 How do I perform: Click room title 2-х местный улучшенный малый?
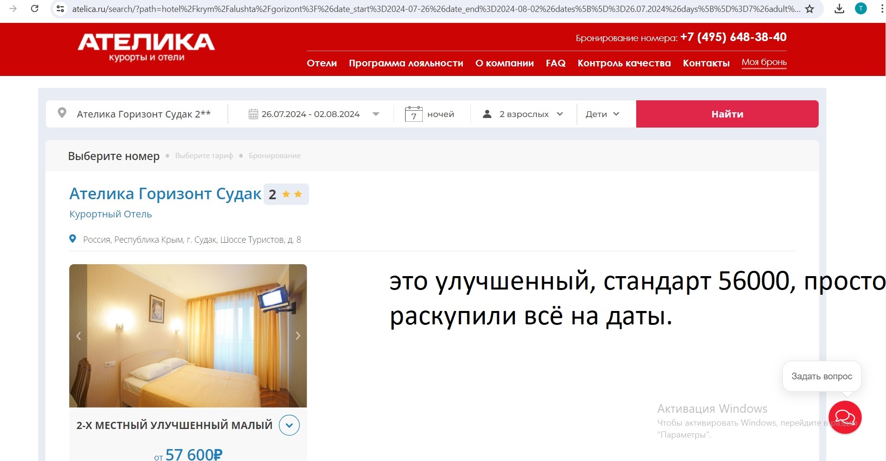click(x=174, y=425)
